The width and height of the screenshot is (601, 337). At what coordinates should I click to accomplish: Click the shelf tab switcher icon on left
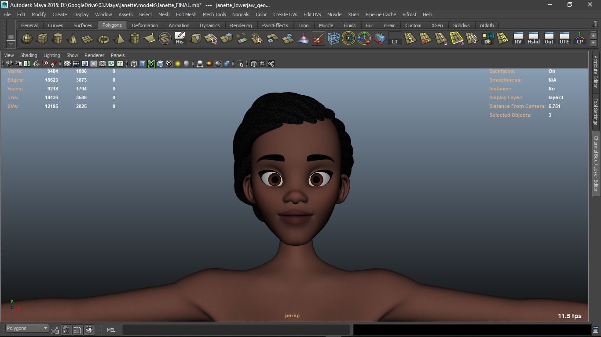click(x=11, y=37)
